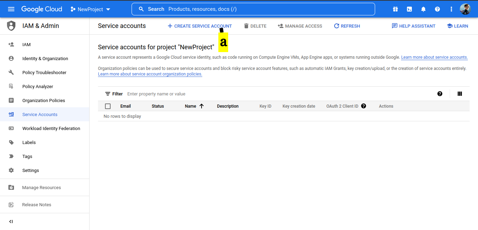Open the NewProject project selector dropdown
The image size is (478, 230).
click(90, 9)
